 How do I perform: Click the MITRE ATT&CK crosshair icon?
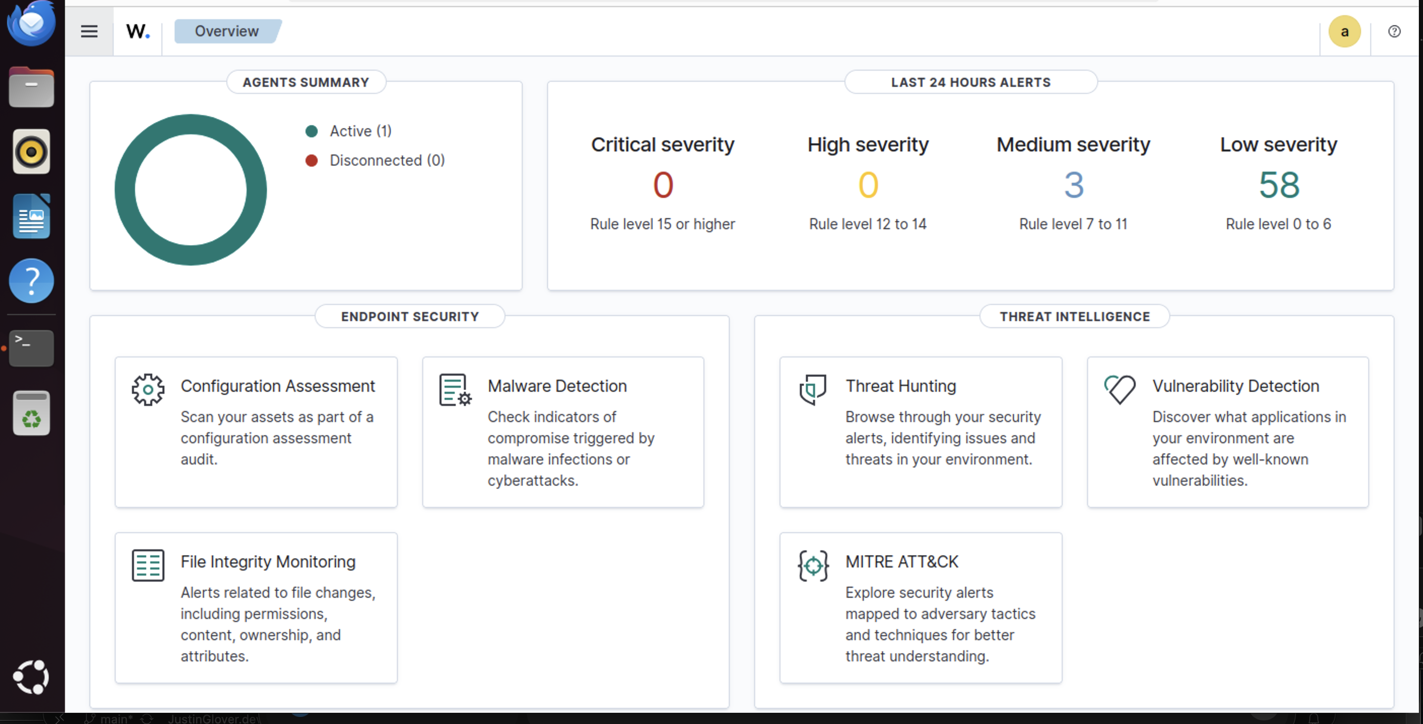tap(812, 564)
